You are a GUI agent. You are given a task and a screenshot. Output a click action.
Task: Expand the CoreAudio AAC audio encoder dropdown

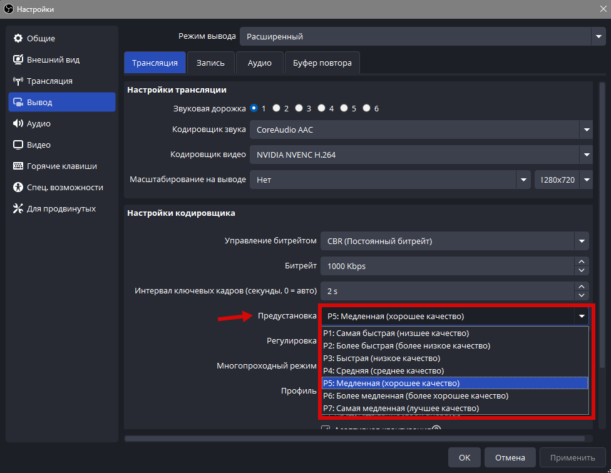421,130
